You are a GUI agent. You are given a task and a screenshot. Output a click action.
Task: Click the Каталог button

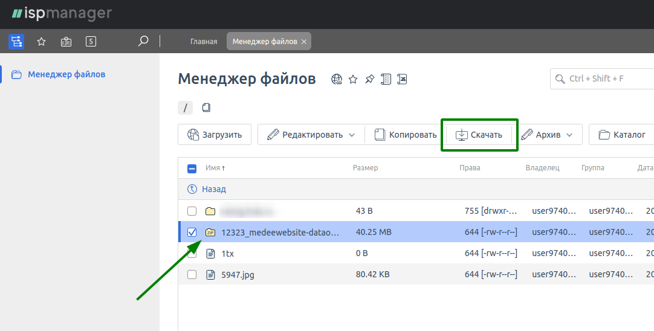click(622, 135)
